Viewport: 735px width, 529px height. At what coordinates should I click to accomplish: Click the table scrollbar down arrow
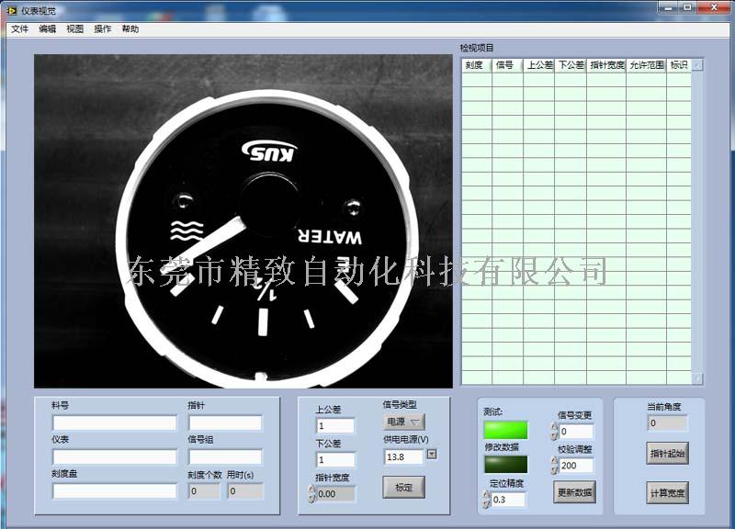[697, 378]
